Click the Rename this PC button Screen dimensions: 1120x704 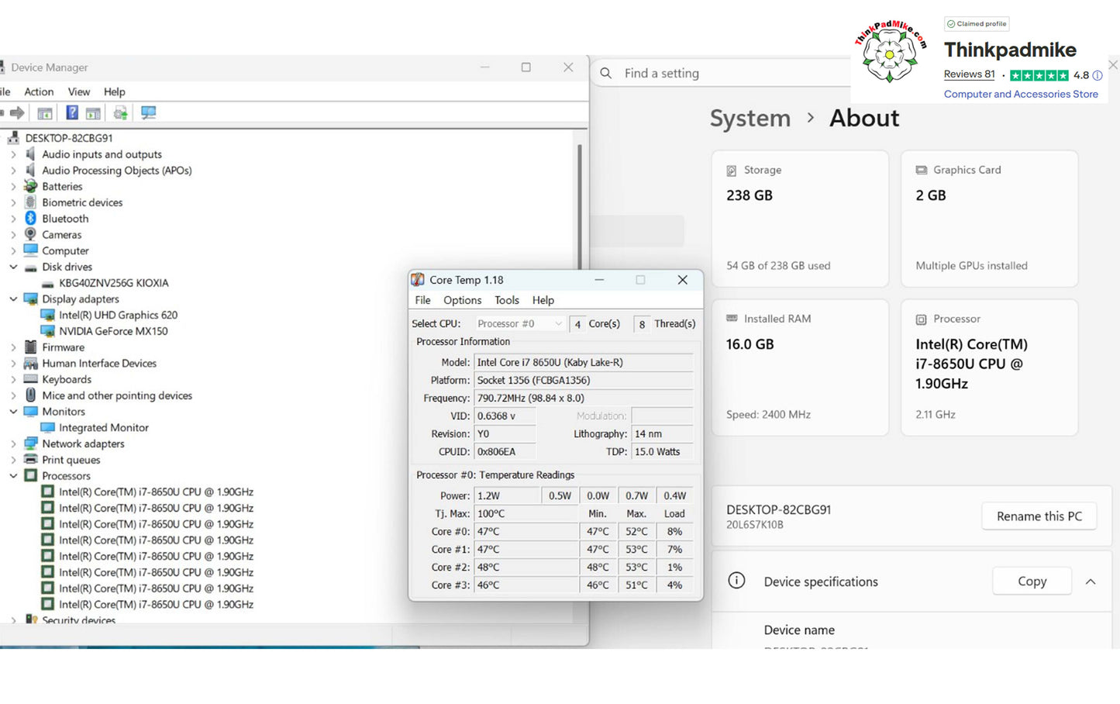click(1039, 516)
